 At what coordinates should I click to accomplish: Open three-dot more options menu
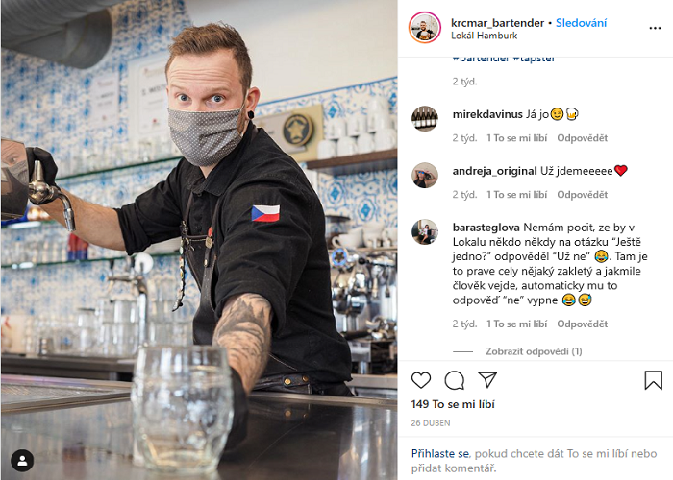pos(655,28)
